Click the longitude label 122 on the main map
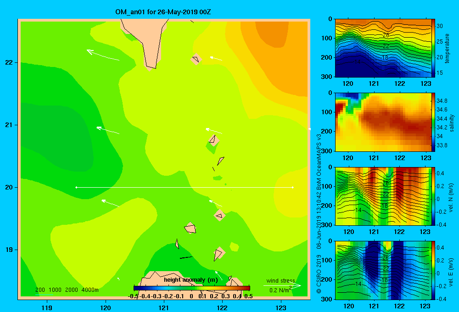459x312 pixels. point(222,308)
